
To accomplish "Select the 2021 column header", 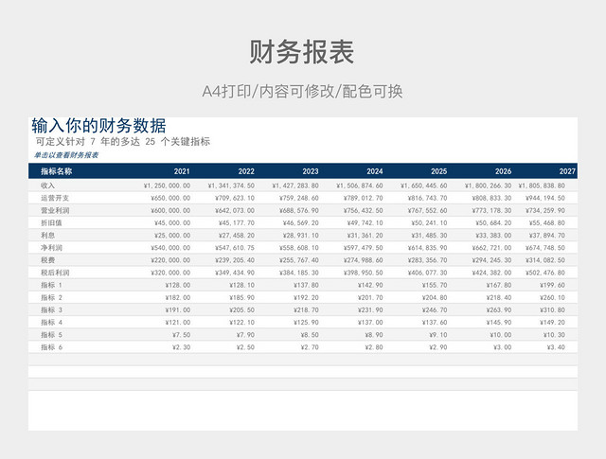I will (x=182, y=171).
